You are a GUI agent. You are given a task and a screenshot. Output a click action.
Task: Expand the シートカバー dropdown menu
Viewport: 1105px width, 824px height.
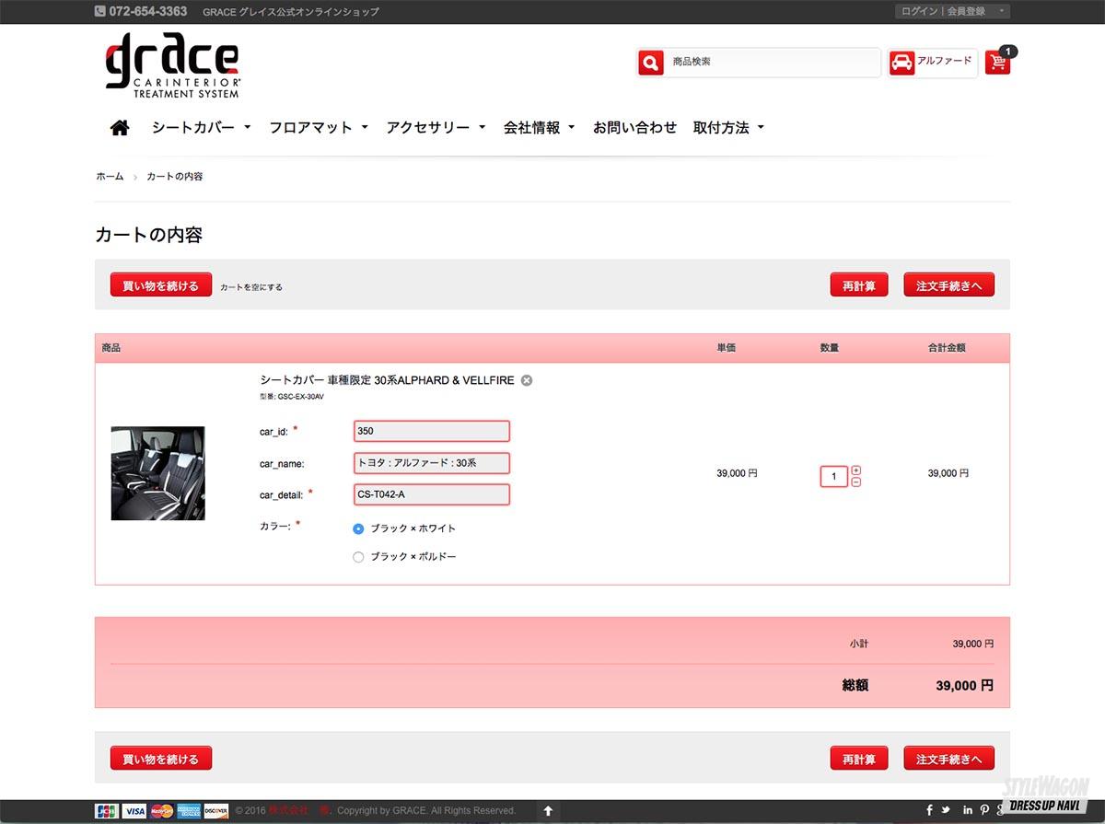(x=201, y=128)
